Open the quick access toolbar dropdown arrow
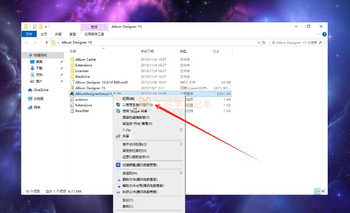 click(46, 27)
